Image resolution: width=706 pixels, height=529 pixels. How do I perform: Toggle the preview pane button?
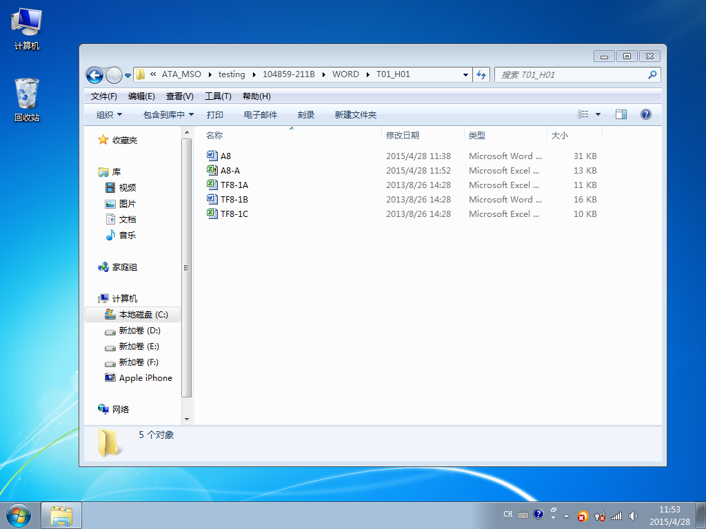pos(621,114)
